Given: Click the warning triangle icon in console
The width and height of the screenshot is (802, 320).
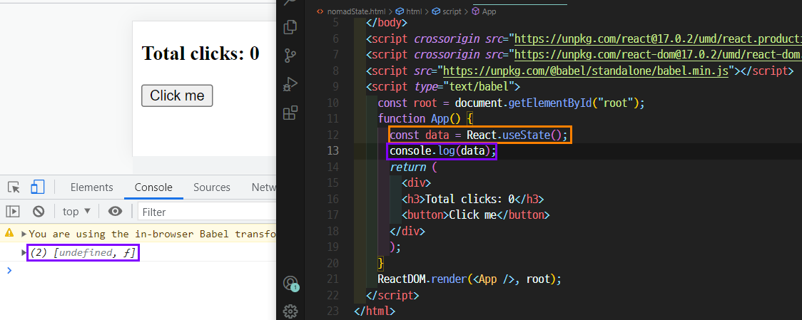Looking at the screenshot, I should 9,234.
